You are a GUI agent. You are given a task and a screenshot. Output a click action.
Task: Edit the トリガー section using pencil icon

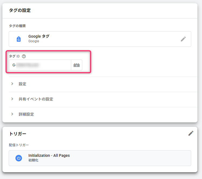click(x=191, y=133)
